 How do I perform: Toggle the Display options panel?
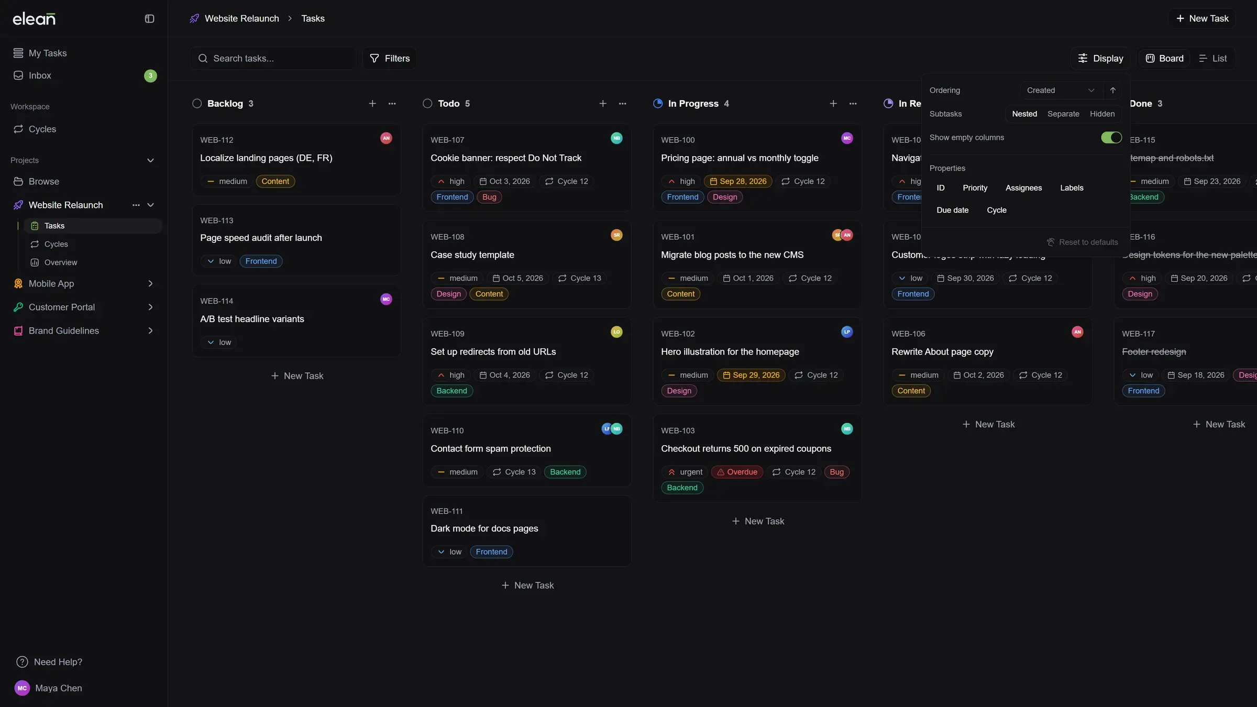click(x=1100, y=58)
